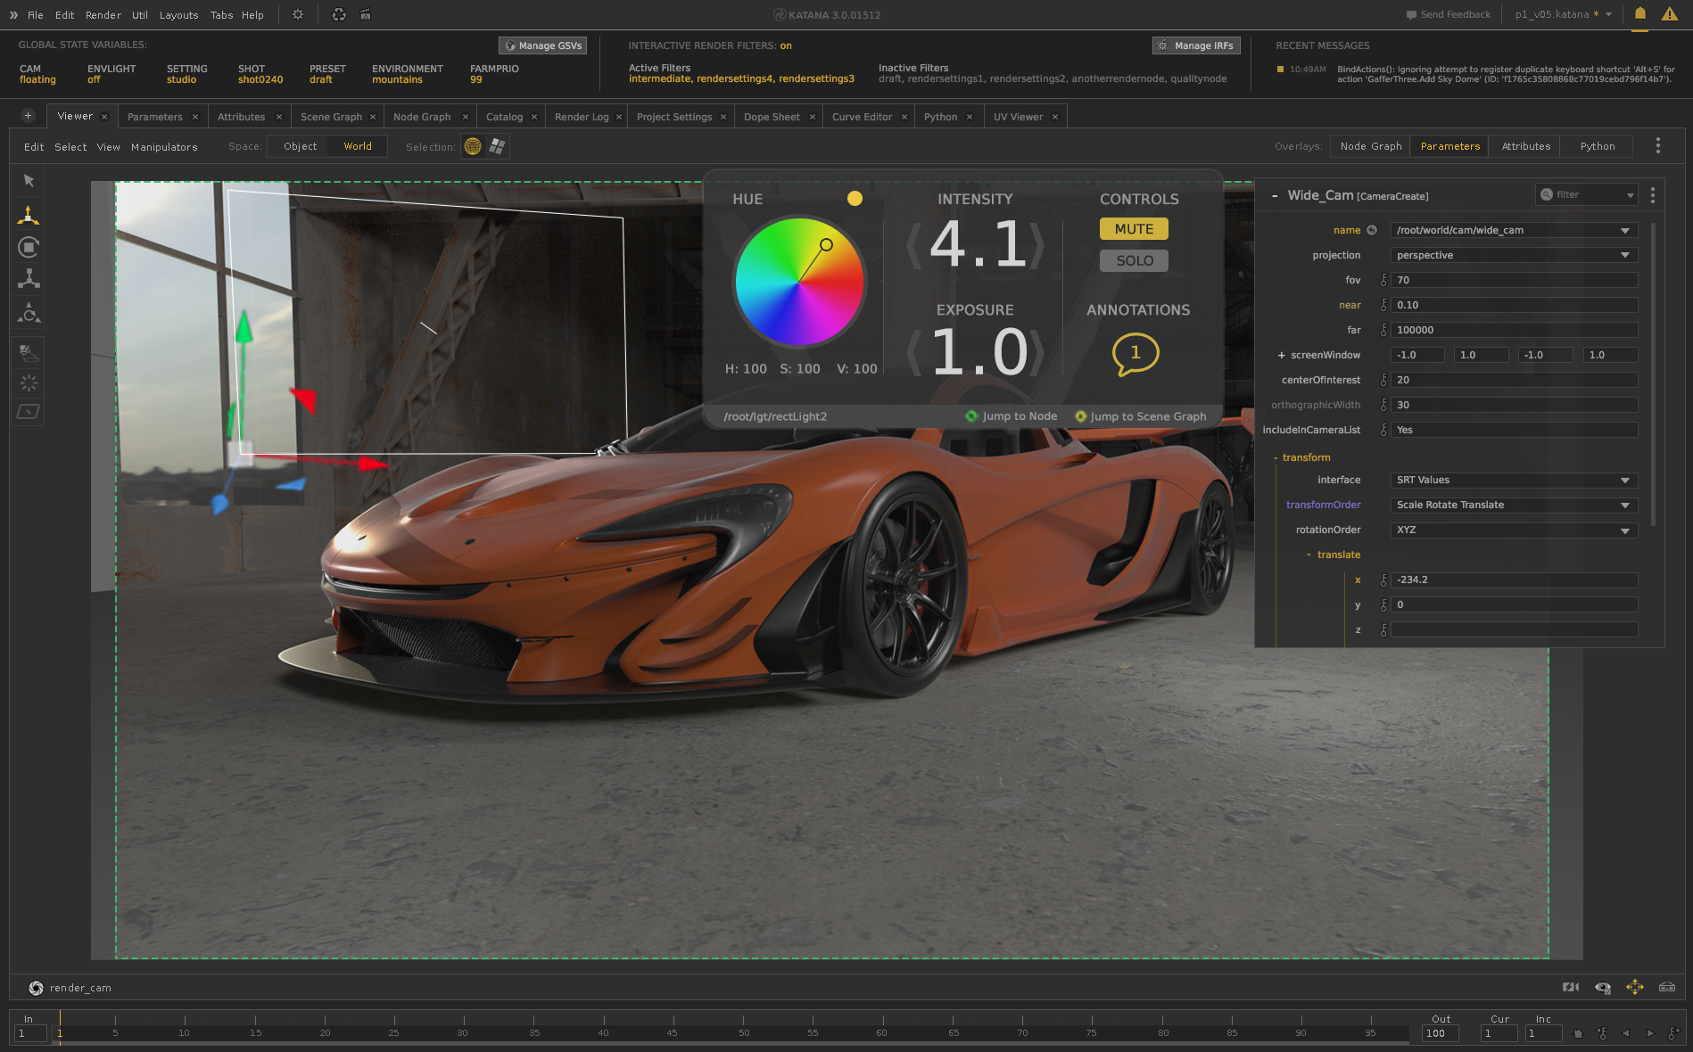Select the arrow selection tool
Screen dimensions: 1693x1052
(x=29, y=181)
